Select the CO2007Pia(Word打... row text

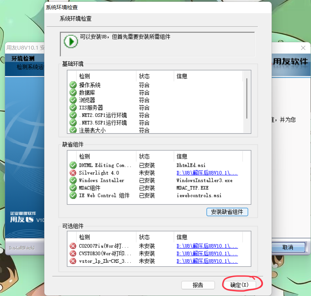click(x=104, y=246)
